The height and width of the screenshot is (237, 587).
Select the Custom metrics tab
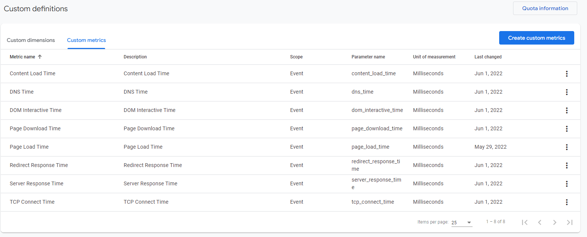click(x=86, y=40)
